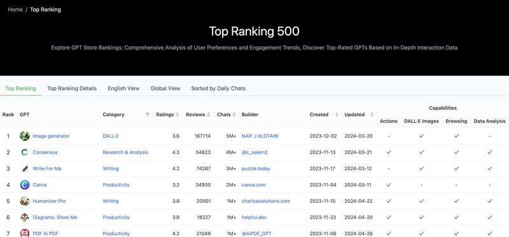Sort the table by Reviews
The width and height of the screenshot is (509, 237).
point(209,114)
